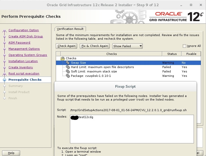206x156 pixels.
Task: Click the gear icon beside Swap Size
Action: click(68, 63)
